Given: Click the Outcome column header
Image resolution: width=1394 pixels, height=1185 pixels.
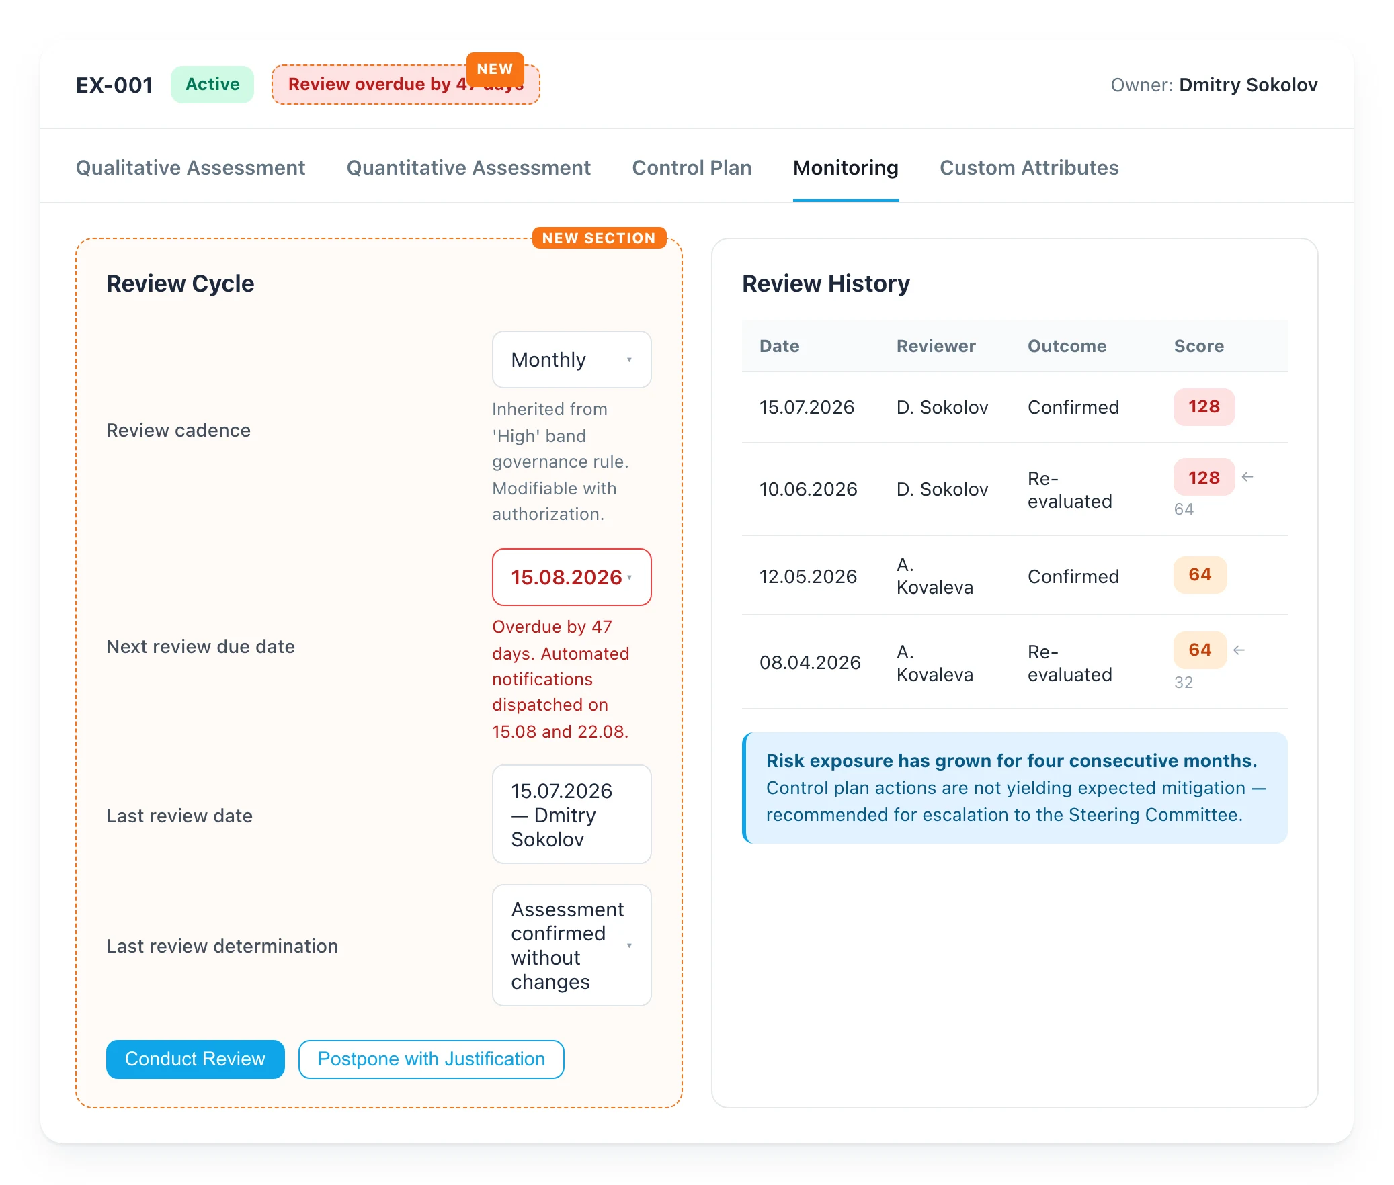Looking at the screenshot, I should (1067, 346).
